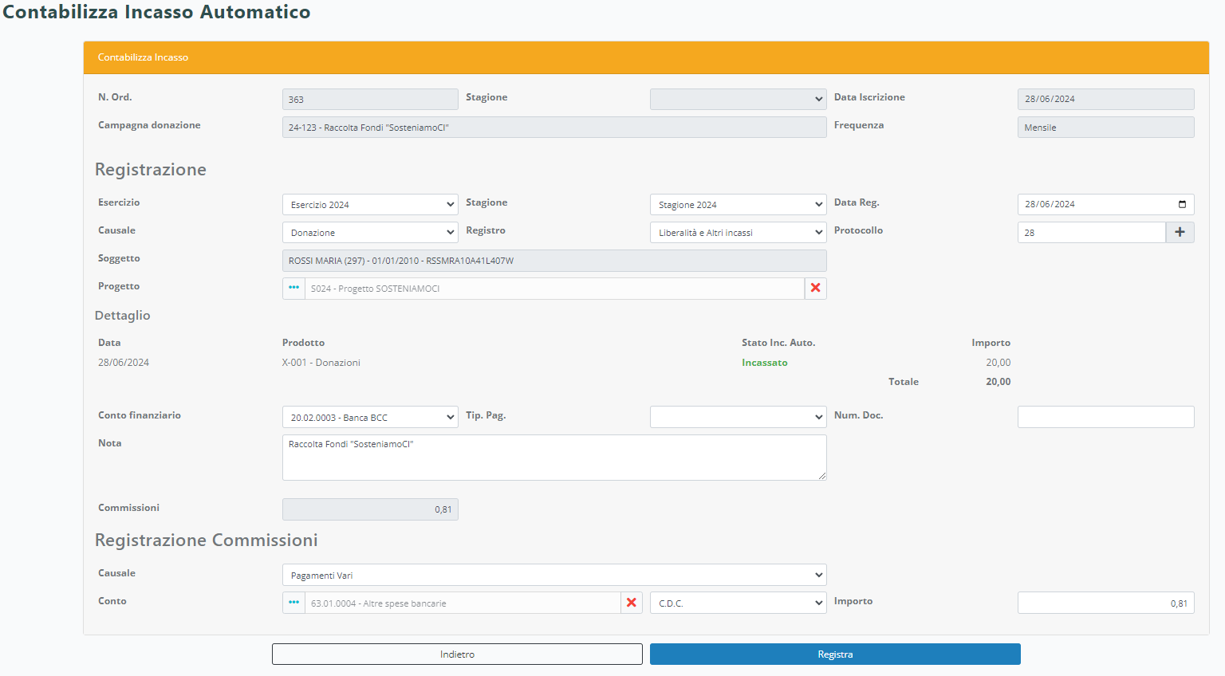Expand the Esercizio 2024 dropdown
Image resolution: width=1225 pixels, height=676 pixels.
click(370, 205)
